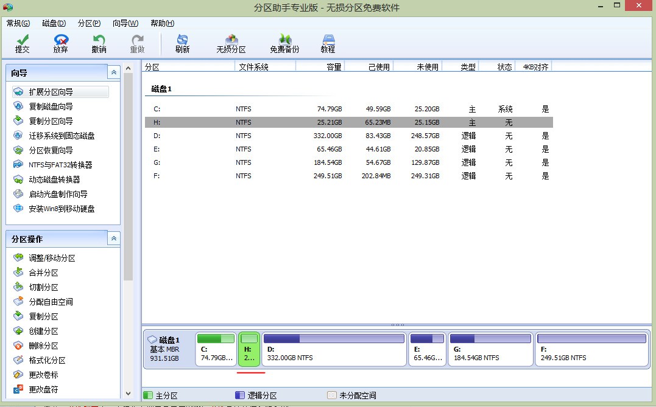Select the D: 332.00GB partition bar
Screen dimensions: 656x407
pos(334,349)
